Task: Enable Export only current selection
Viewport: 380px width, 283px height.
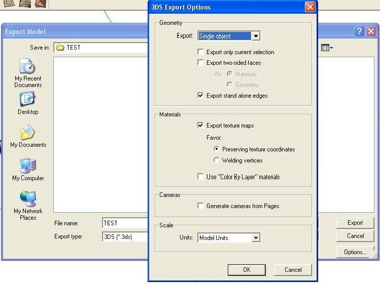Action: click(200, 52)
